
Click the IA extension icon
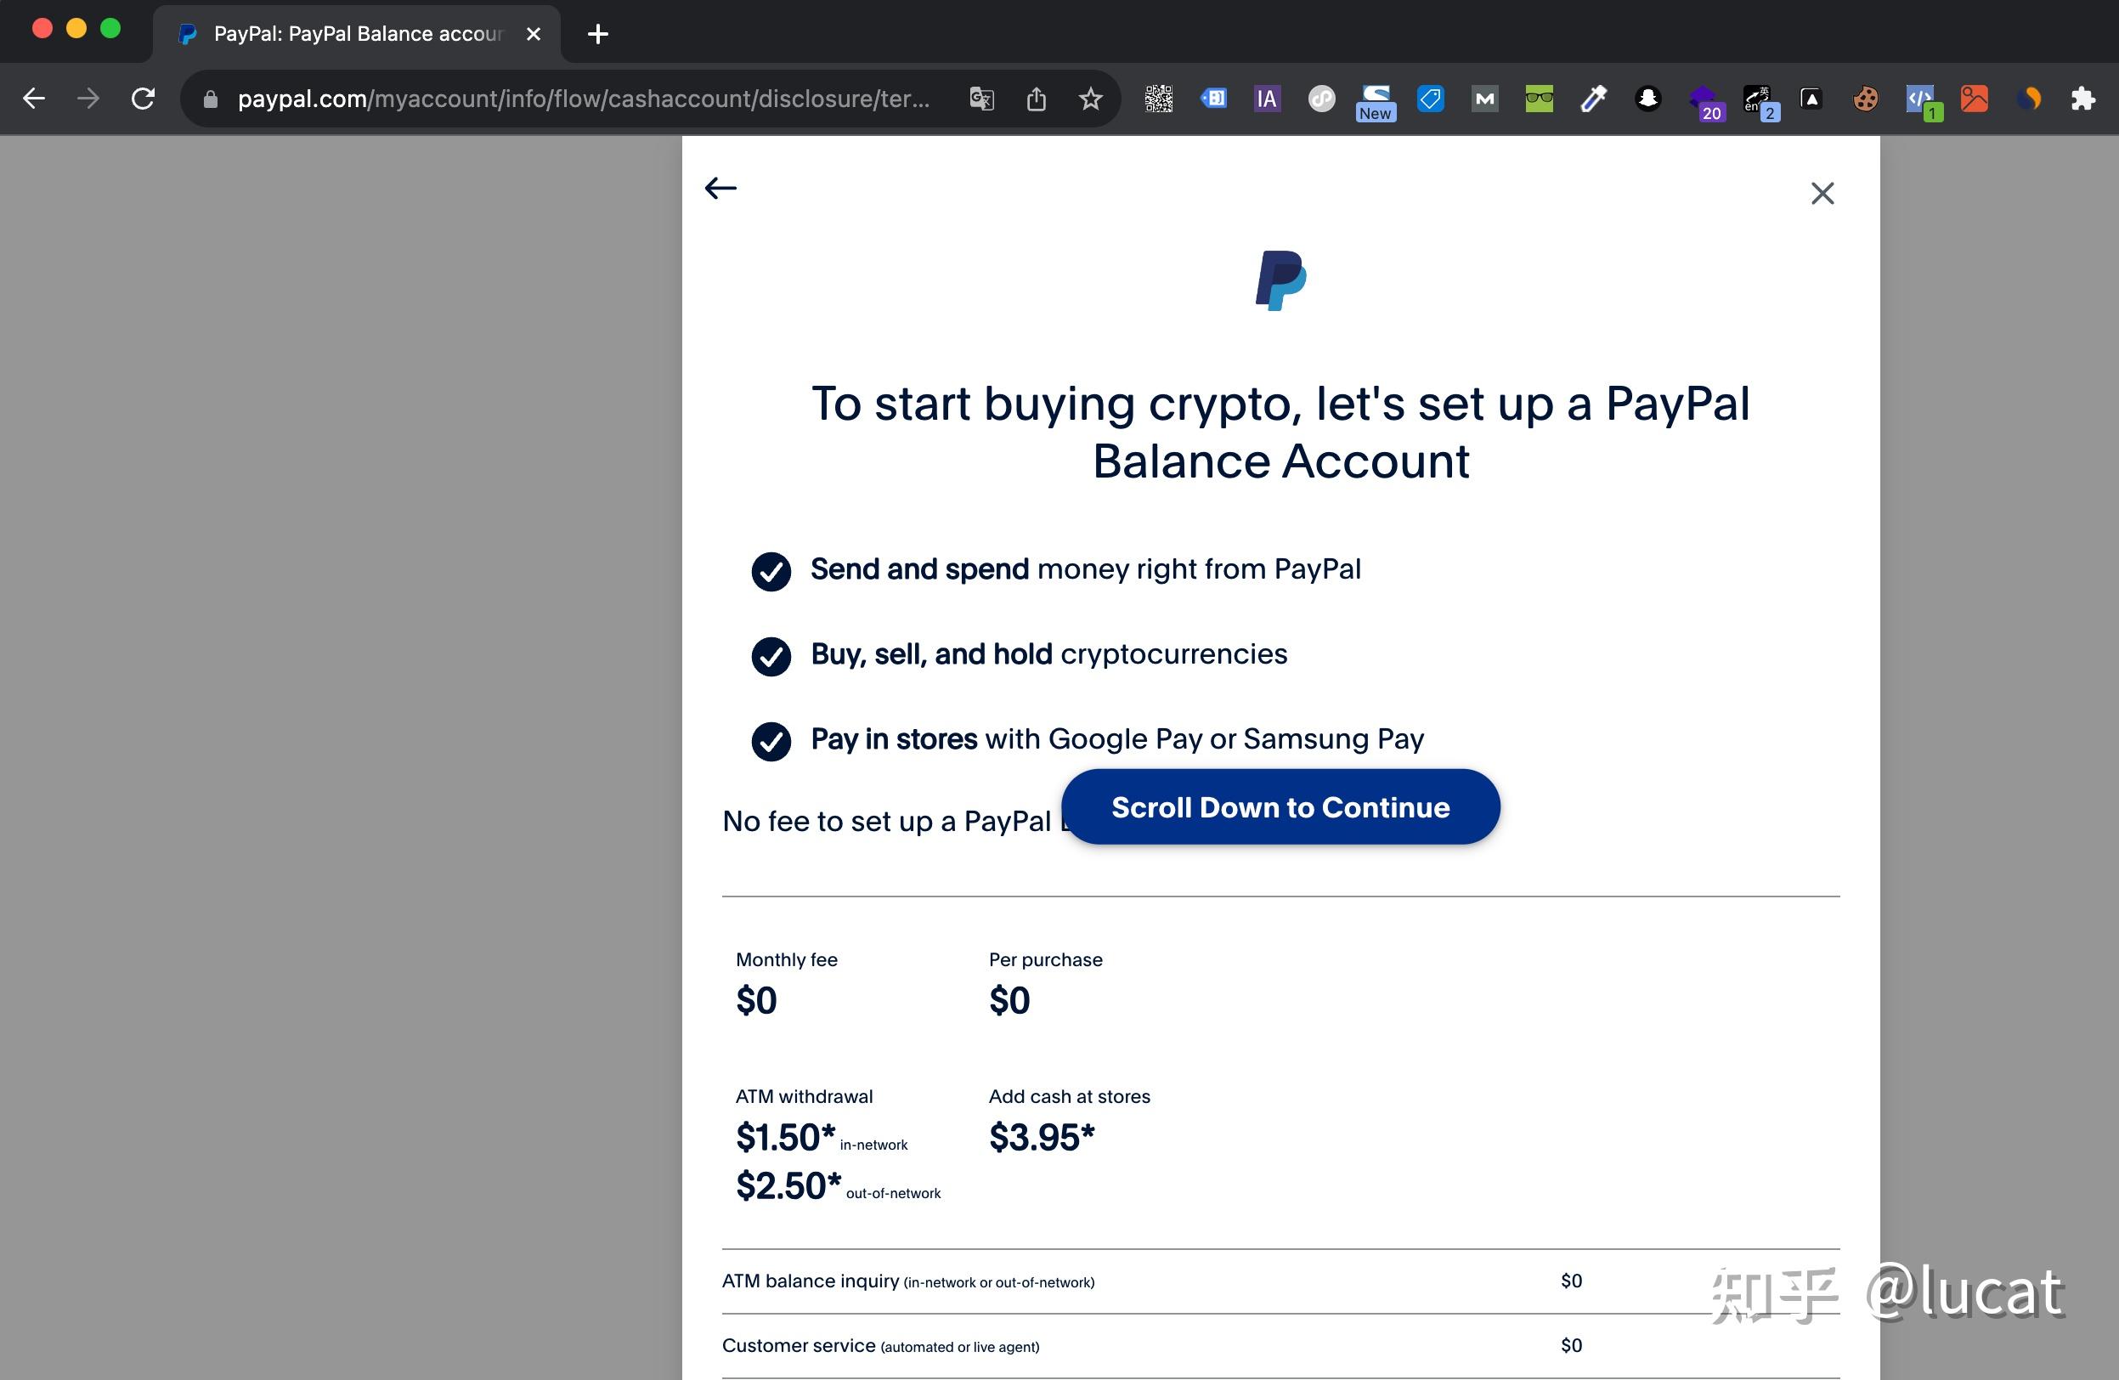[x=1266, y=99]
